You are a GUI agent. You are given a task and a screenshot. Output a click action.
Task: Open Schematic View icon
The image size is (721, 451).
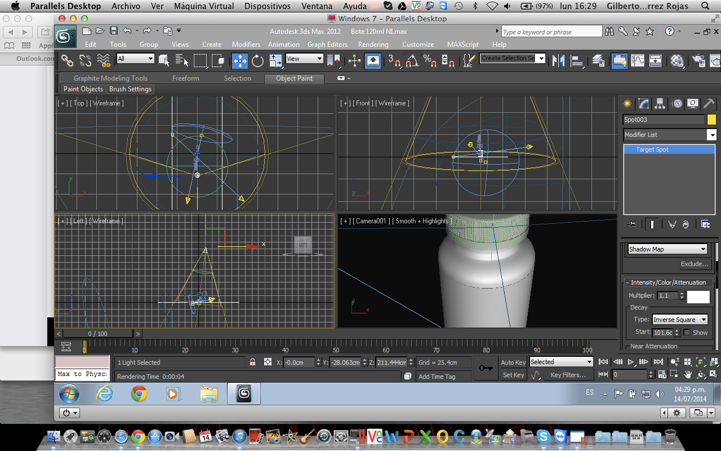(656, 60)
